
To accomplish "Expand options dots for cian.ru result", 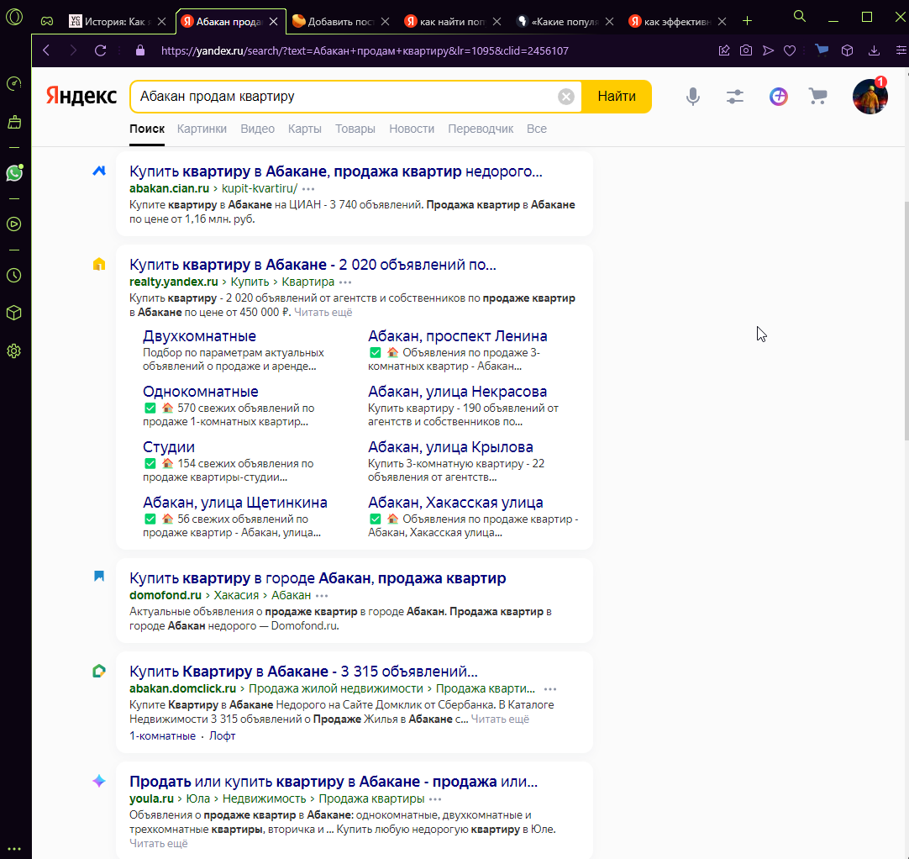I will tap(308, 188).
